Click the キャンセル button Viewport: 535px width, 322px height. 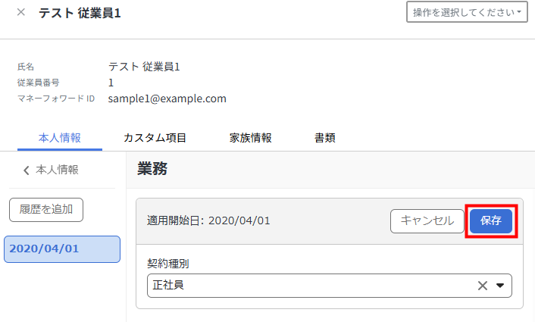427,220
